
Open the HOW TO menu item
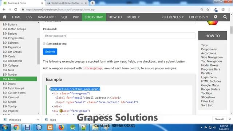pyautogui.click(x=115, y=17)
